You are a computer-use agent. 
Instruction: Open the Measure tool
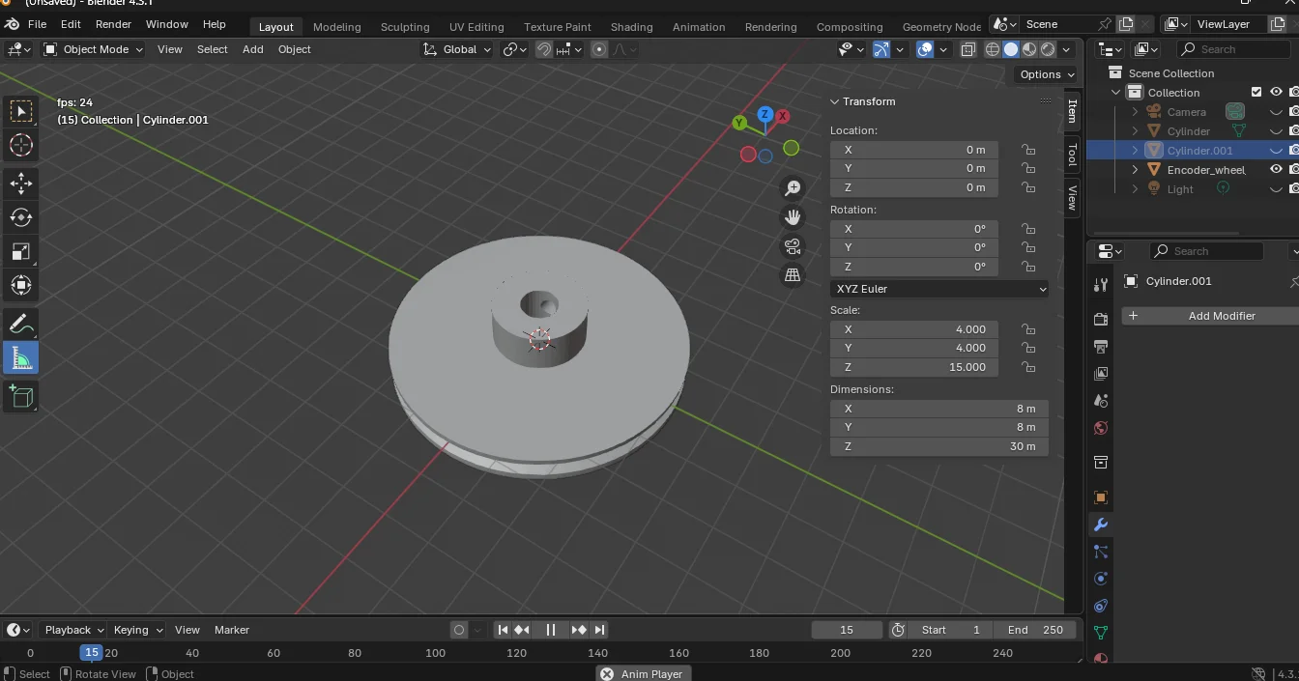pyautogui.click(x=21, y=357)
